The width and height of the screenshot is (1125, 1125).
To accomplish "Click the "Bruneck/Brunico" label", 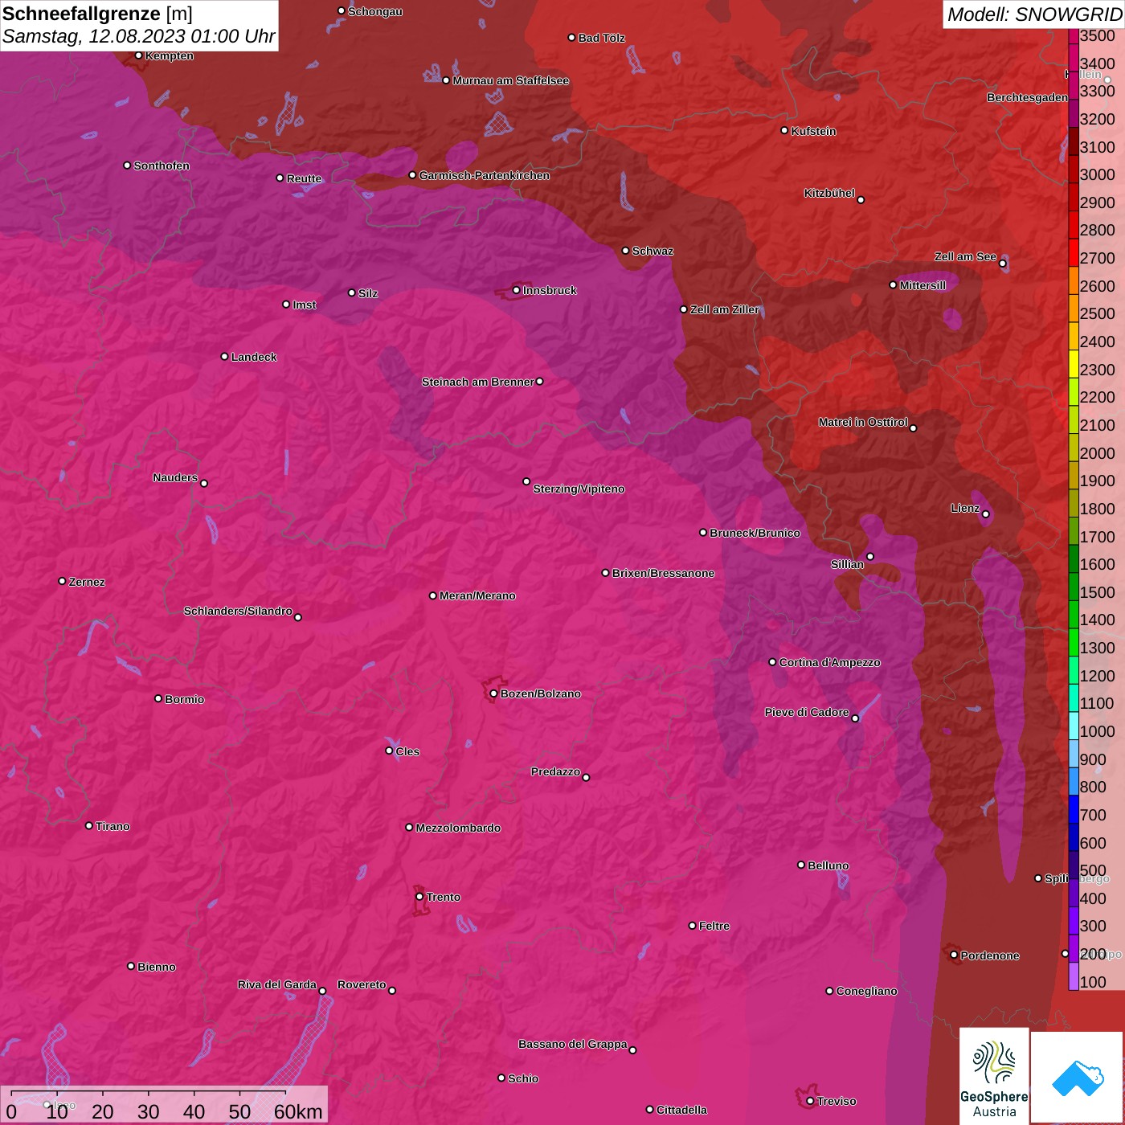I will point(755,533).
